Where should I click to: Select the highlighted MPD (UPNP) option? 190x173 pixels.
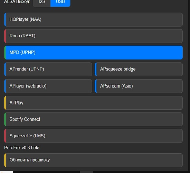[x=93, y=53]
